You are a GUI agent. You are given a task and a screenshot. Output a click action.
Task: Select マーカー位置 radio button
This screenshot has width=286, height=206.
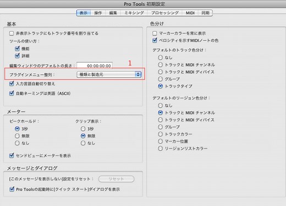(161, 141)
